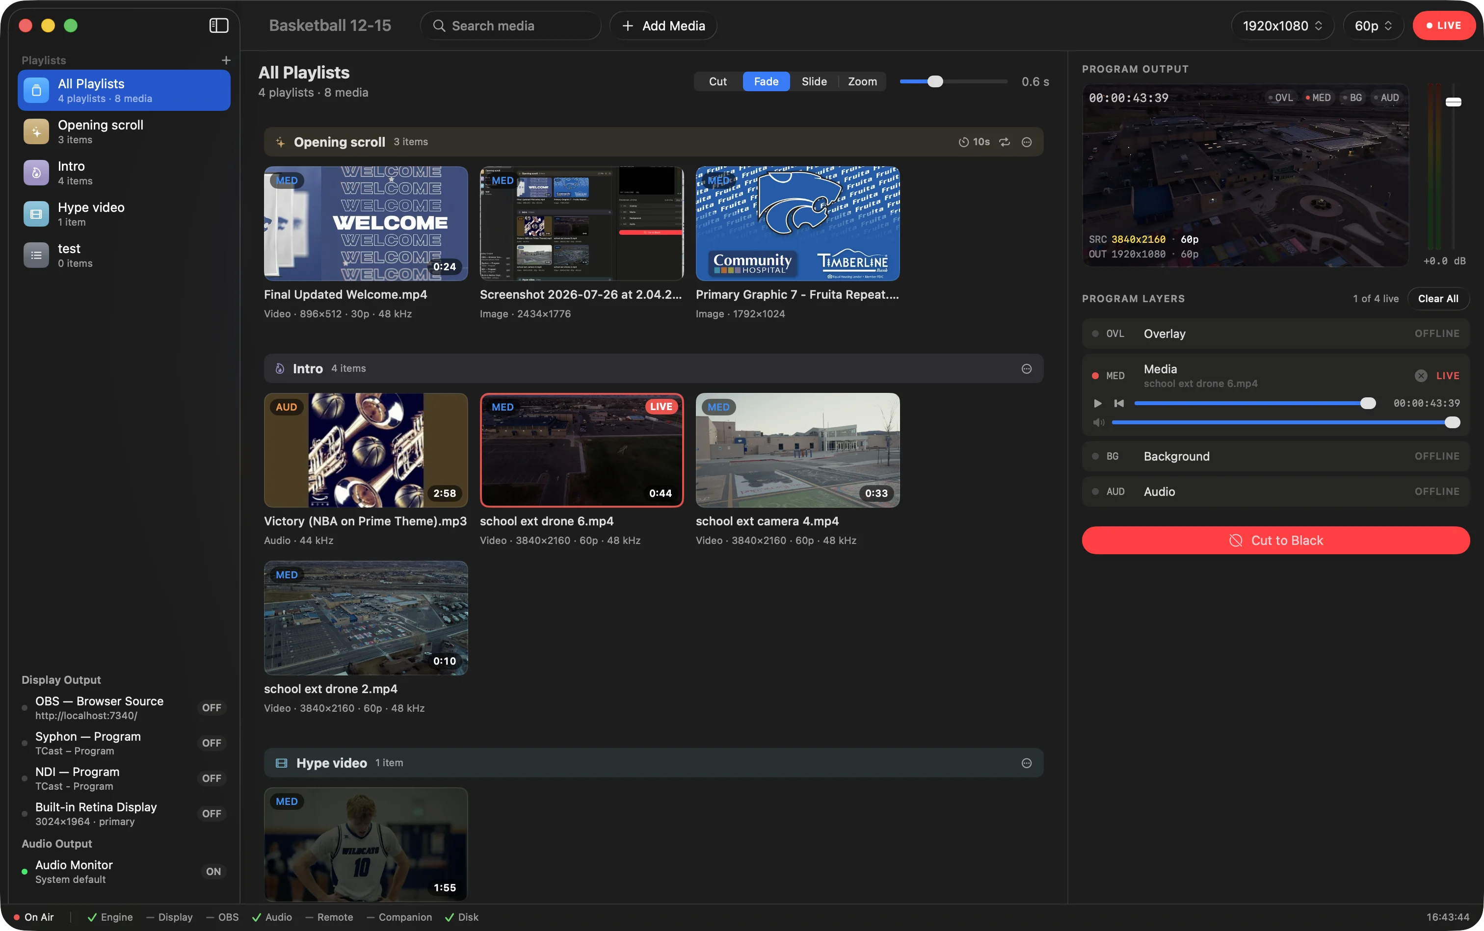The image size is (1484, 931).
Task: Click the Audio status indicator in status bar
Action: point(272,917)
